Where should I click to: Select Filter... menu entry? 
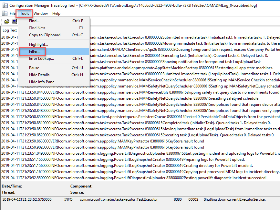(x=54, y=51)
